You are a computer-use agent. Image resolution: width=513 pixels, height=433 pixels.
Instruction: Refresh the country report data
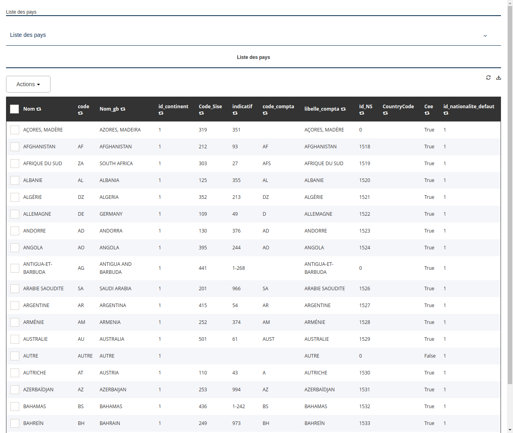point(488,77)
